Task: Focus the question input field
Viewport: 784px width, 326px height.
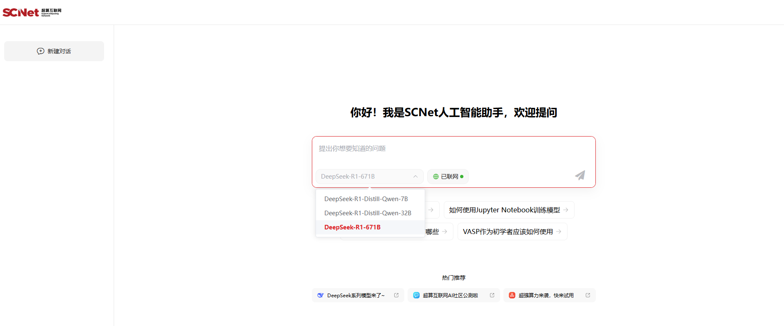Action: click(453, 149)
